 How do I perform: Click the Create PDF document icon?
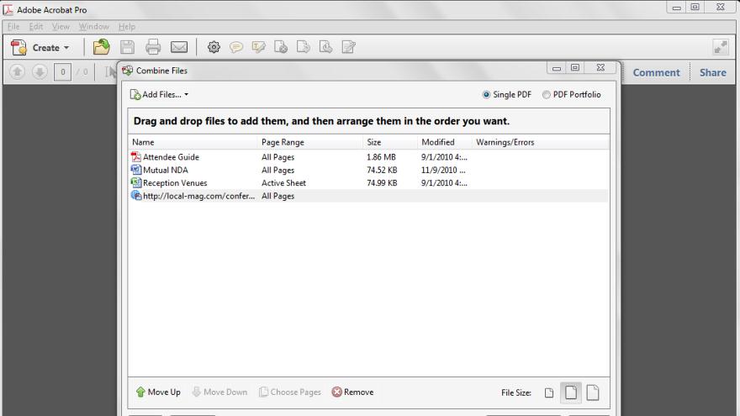tap(18, 48)
